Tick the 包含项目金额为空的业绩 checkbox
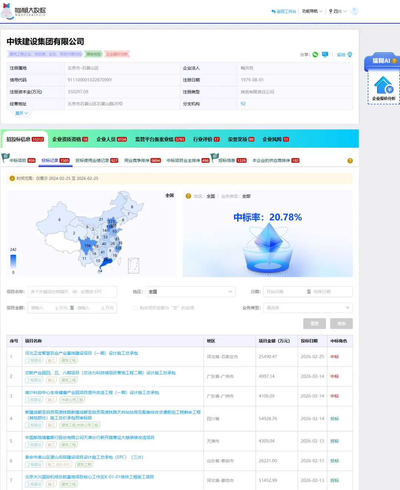This screenshot has width=400, height=490. click(136, 308)
